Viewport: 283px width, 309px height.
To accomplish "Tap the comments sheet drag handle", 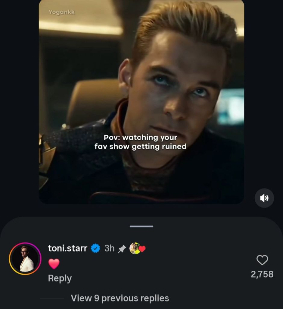I will (141, 226).
